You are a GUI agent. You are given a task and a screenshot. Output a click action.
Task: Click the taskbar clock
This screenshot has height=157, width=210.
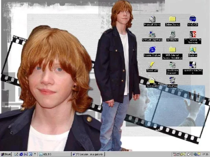pos(205,154)
